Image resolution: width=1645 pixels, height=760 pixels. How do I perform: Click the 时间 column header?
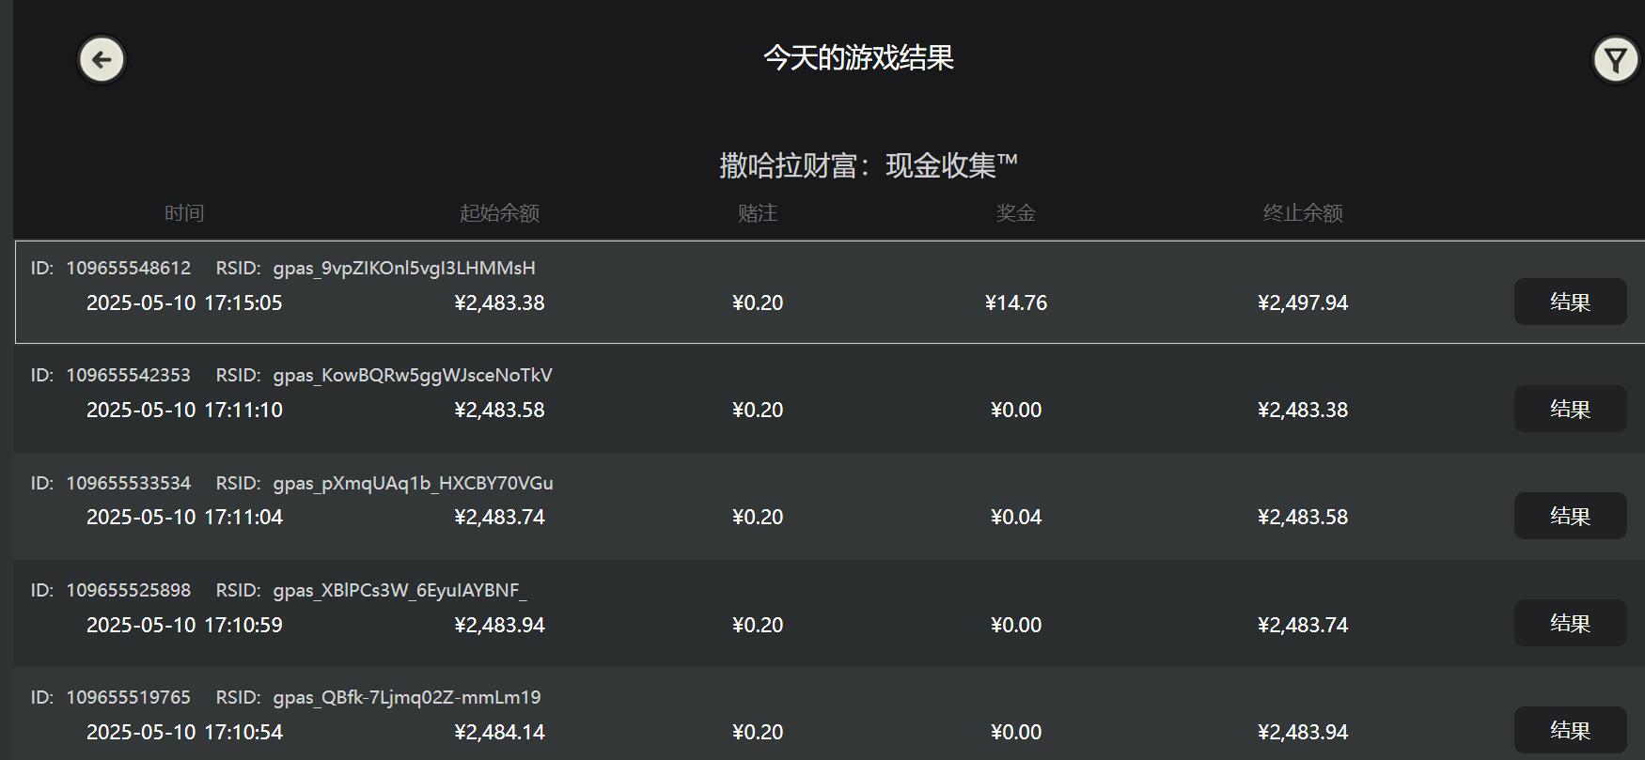184,212
